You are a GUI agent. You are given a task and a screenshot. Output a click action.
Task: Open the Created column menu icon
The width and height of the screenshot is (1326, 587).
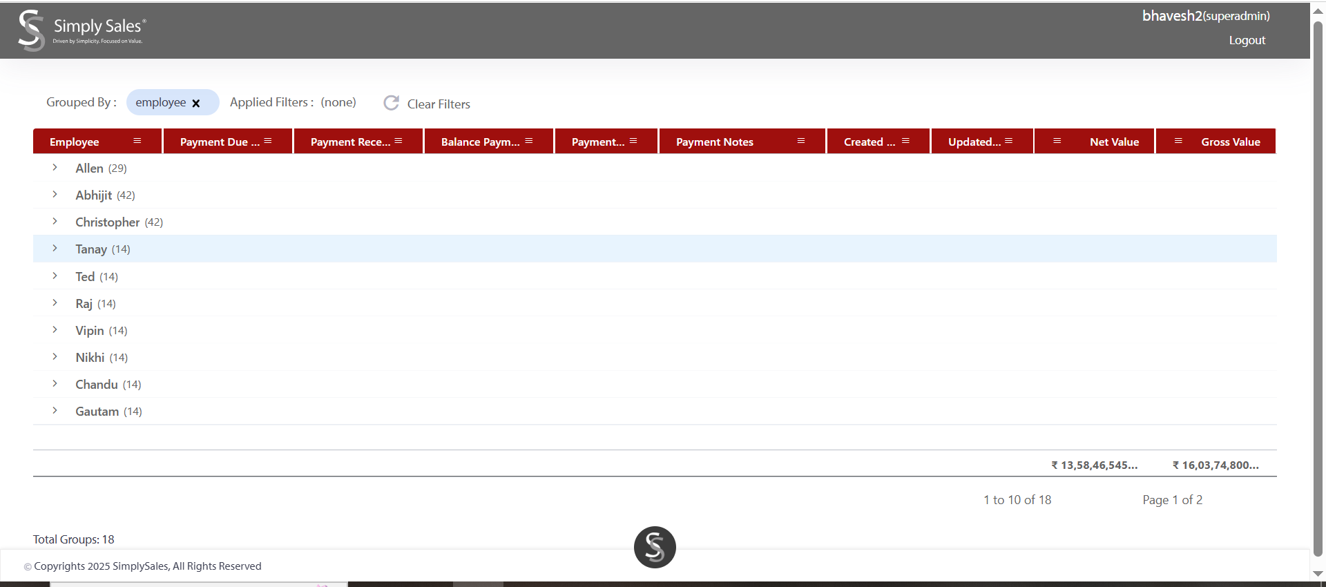pyautogui.click(x=905, y=141)
